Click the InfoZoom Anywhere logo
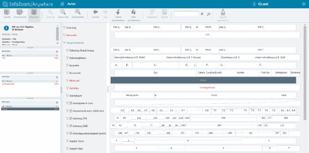 point(28,4)
